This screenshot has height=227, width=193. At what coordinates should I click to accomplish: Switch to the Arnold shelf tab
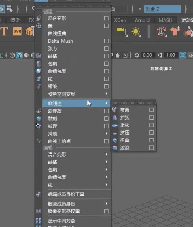(x=142, y=20)
